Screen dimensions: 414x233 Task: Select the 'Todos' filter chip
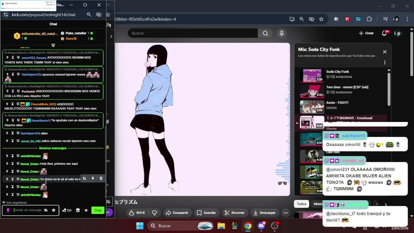(301, 204)
